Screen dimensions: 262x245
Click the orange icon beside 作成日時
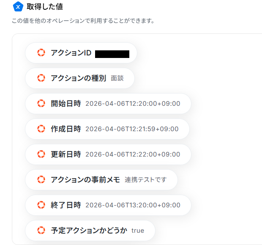(41, 129)
